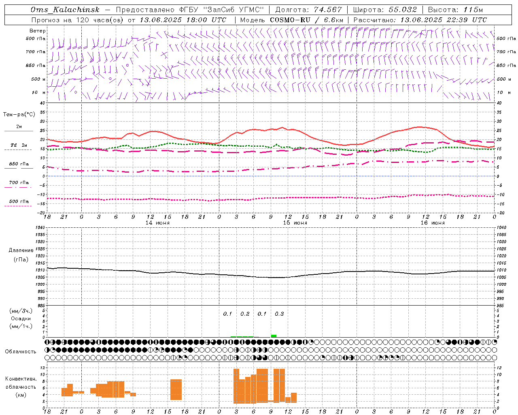Click the lone orange convective bar on 14 June afternoon

click(176, 389)
